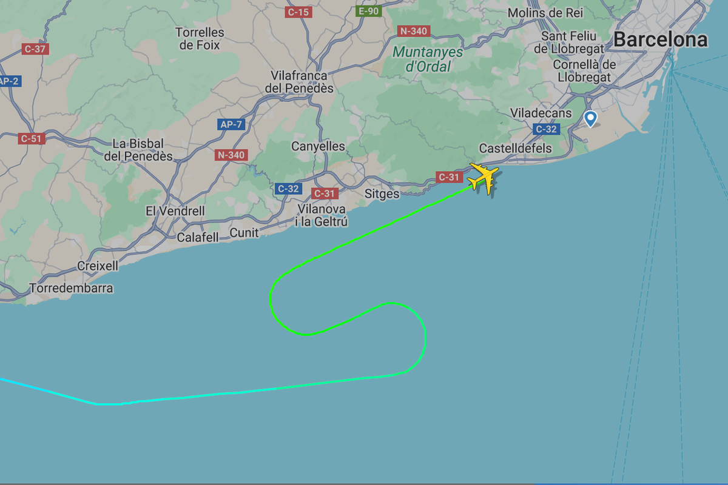Click the Torredembarra town label
The height and width of the screenshot is (485, 728).
pyautogui.click(x=70, y=288)
